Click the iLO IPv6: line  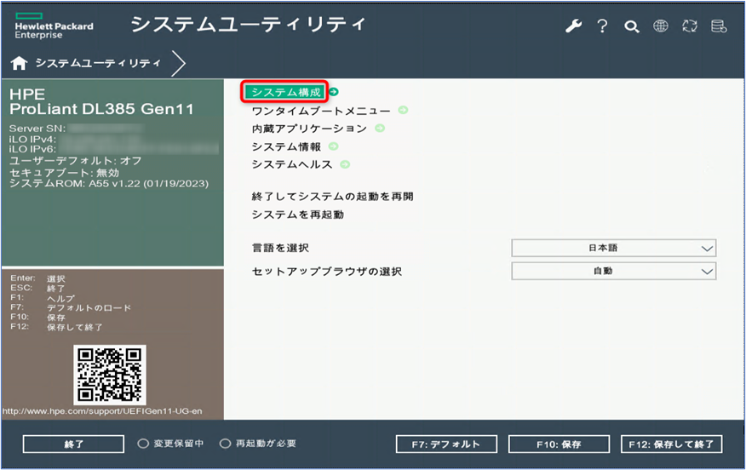pos(114,149)
